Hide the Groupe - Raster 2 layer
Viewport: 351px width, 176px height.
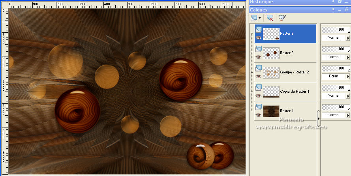258,76
